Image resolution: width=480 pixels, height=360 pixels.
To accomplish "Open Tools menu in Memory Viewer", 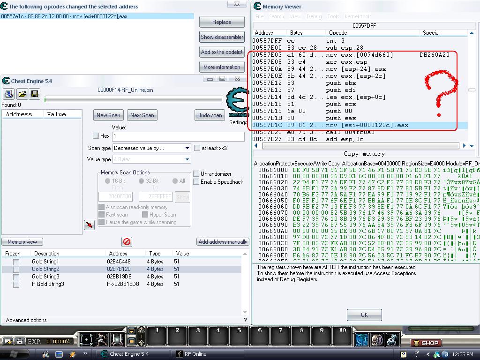I will point(333,16).
